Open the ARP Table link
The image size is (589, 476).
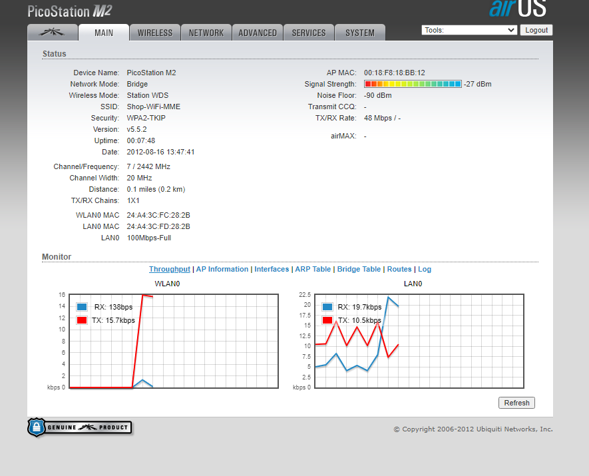[x=313, y=269]
